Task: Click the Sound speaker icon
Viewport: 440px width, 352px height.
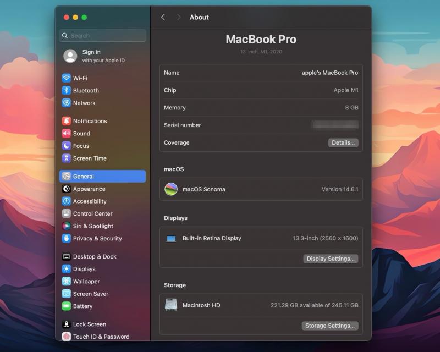Action: (x=67, y=133)
